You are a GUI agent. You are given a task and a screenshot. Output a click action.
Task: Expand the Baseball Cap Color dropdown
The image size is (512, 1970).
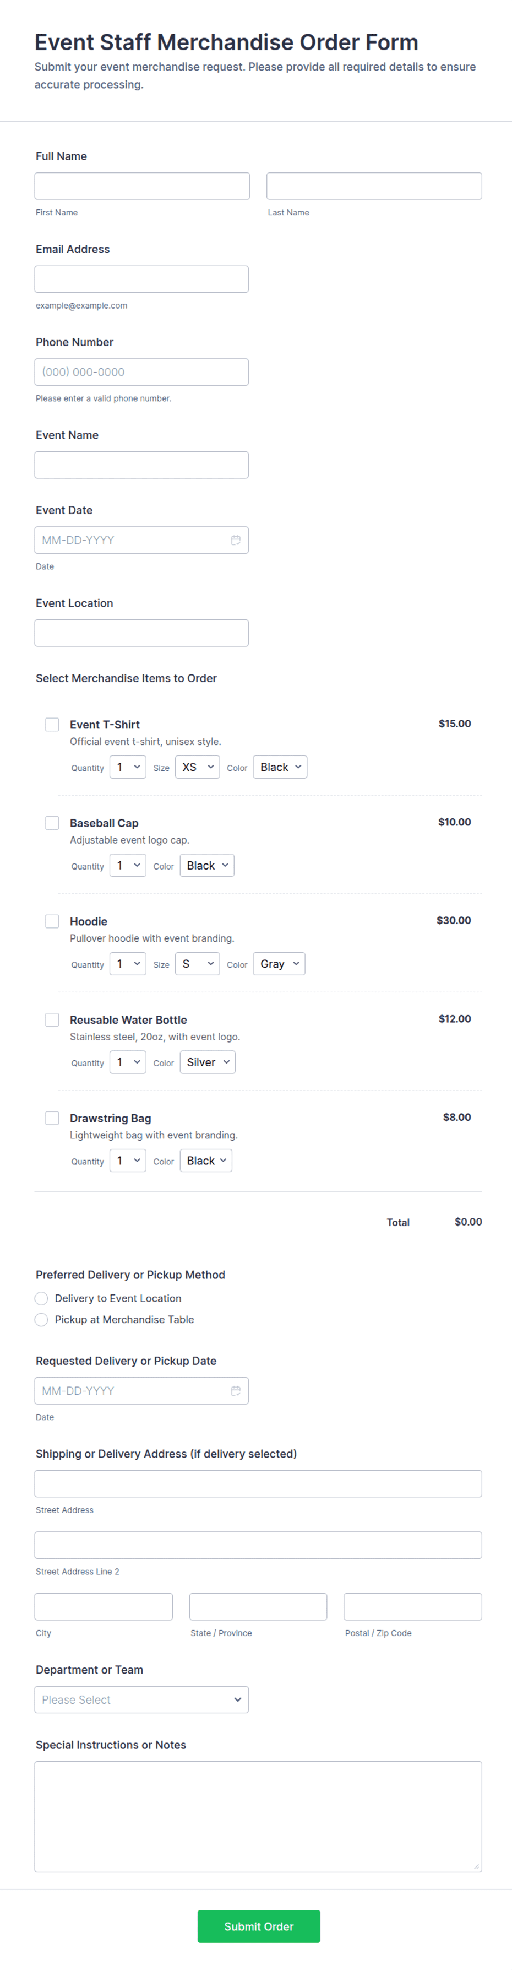click(x=206, y=866)
